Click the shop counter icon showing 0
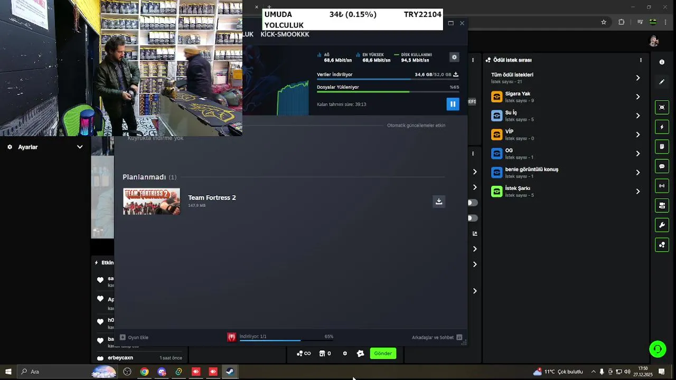 pyautogui.click(x=325, y=354)
